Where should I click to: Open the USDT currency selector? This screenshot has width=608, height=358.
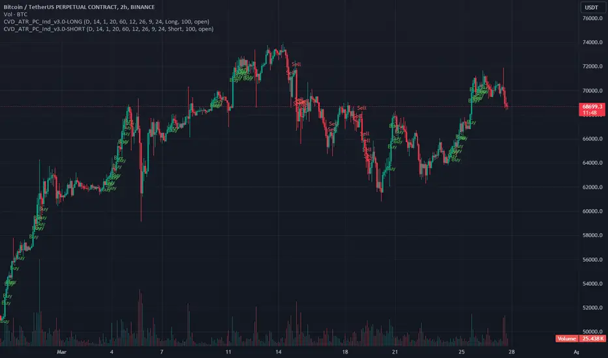click(x=591, y=7)
